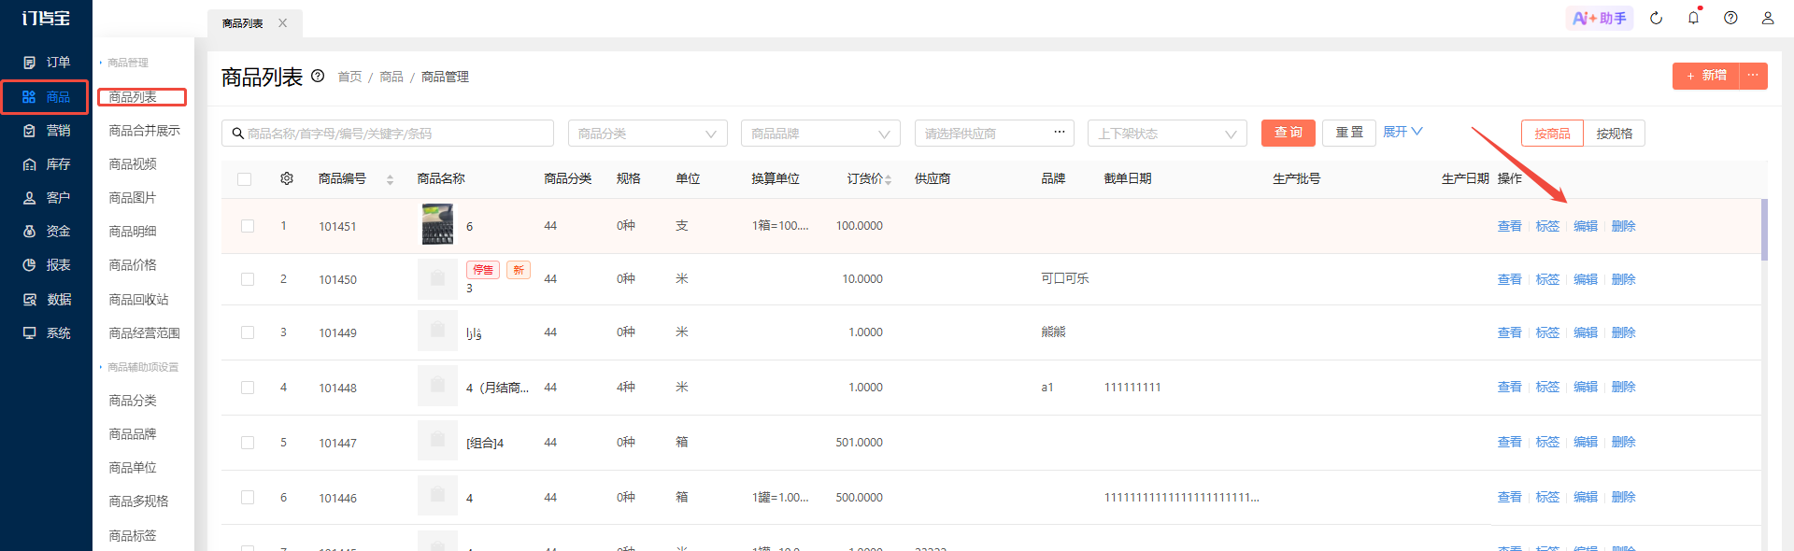Open supplier picker ellipsis icon
The height and width of the screenshot is (551, 1794).
coord(1059,132)
